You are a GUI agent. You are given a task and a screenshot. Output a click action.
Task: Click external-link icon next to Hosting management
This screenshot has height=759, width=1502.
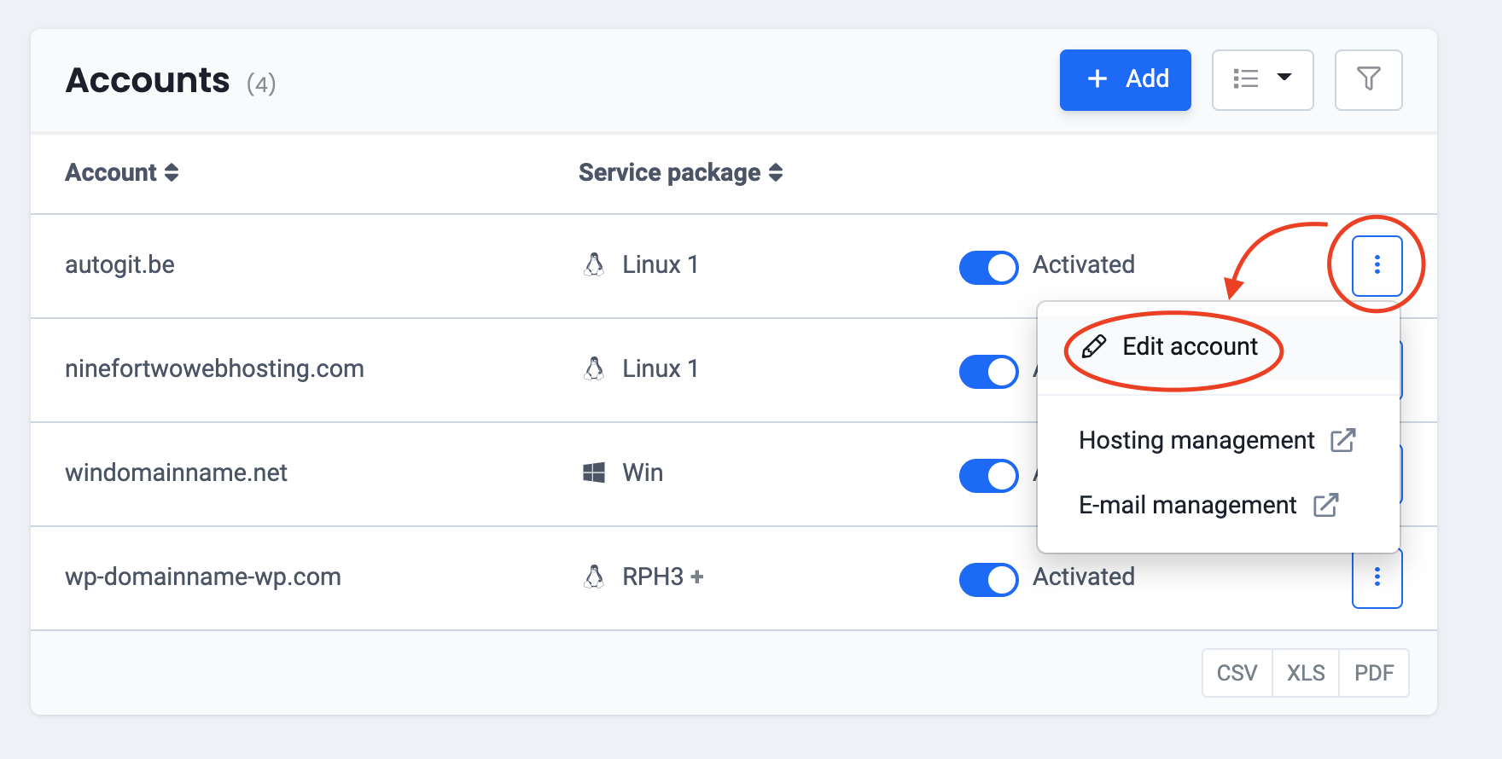(x=1343, y=440)
